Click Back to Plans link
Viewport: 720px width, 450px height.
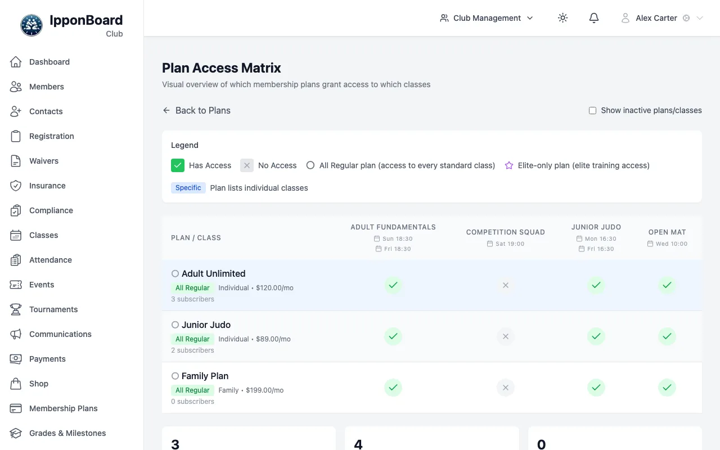pos(196,110)
